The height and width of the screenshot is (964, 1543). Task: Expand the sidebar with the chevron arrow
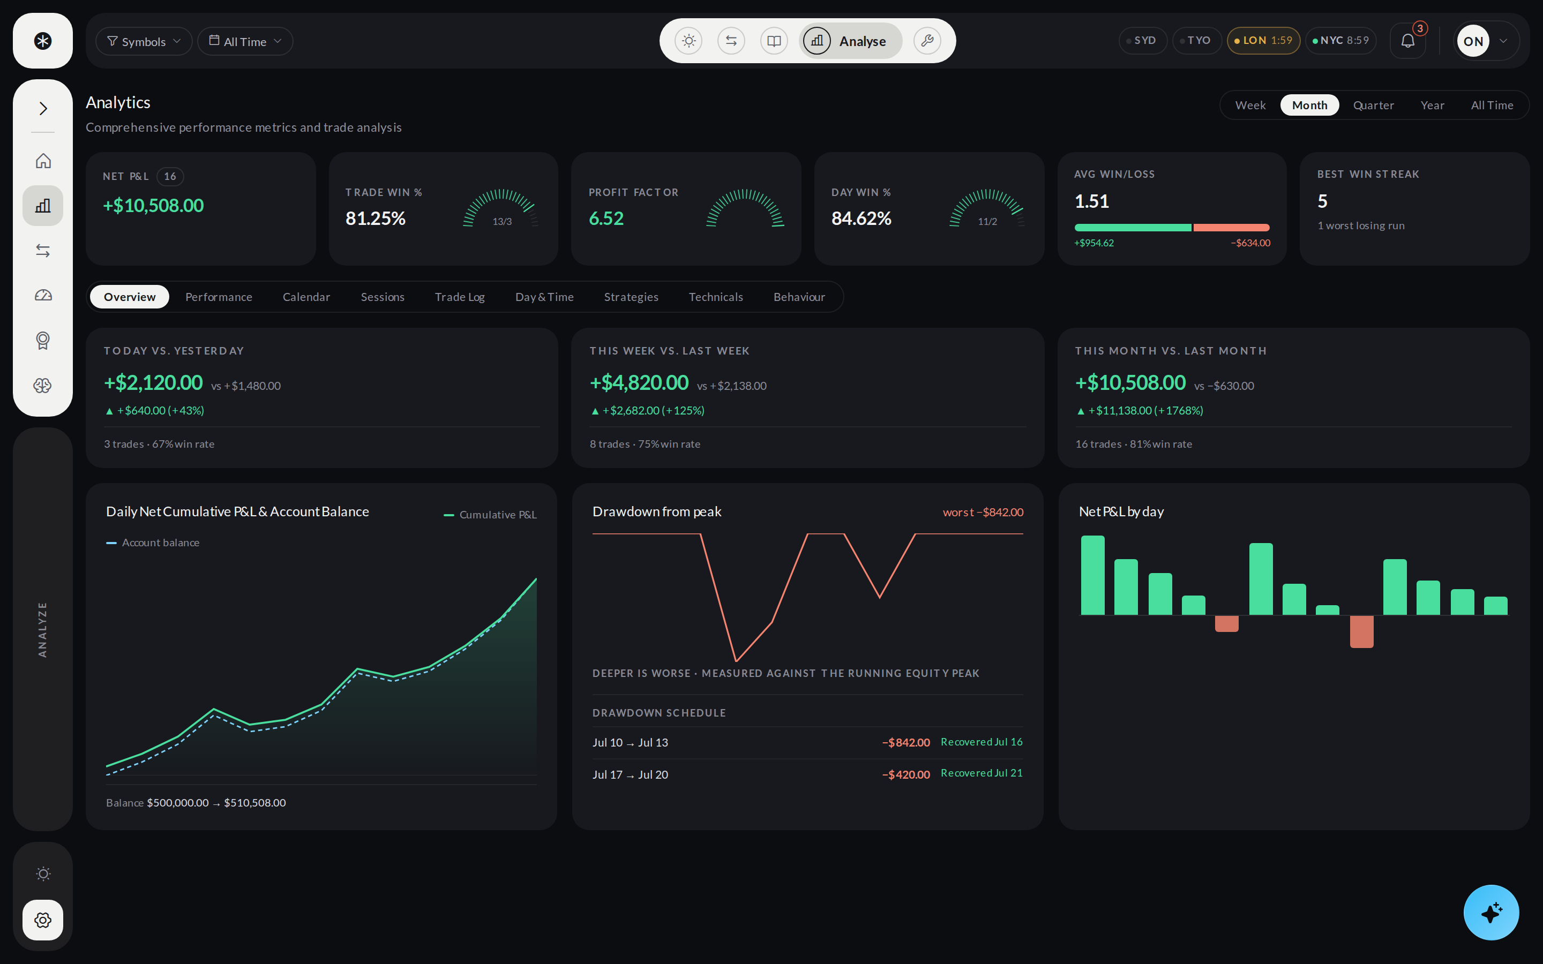coord(43,108)
